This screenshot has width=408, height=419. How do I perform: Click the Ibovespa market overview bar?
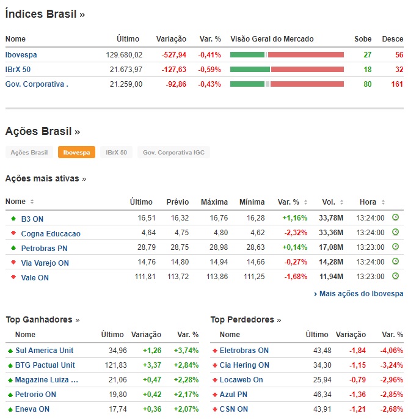click(287, 55)
